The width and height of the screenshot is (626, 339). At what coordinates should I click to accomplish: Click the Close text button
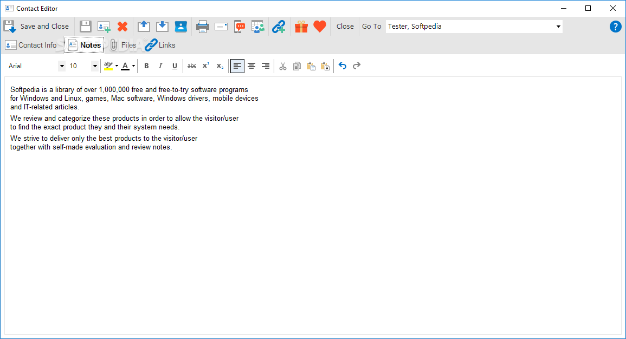tap(345, 27)
